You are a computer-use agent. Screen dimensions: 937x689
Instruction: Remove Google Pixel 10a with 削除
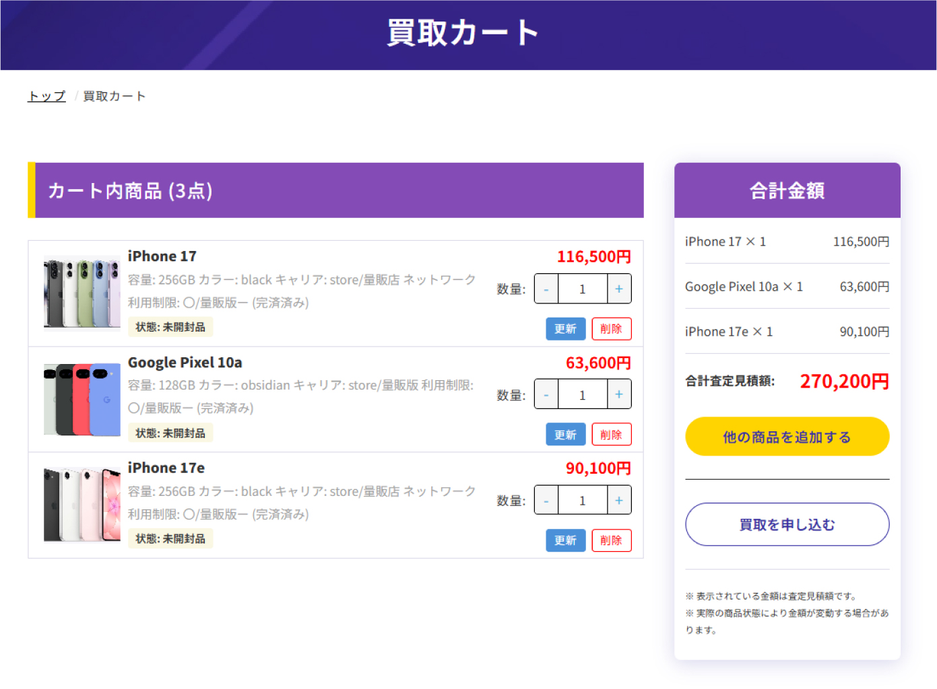612,435
